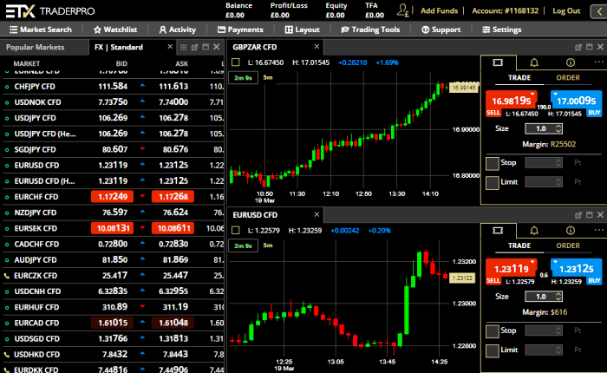Open the deal ticket icon in the EURUSD panel
The width and height of the screenshot is (607, 373).
[x=498, y=231]
